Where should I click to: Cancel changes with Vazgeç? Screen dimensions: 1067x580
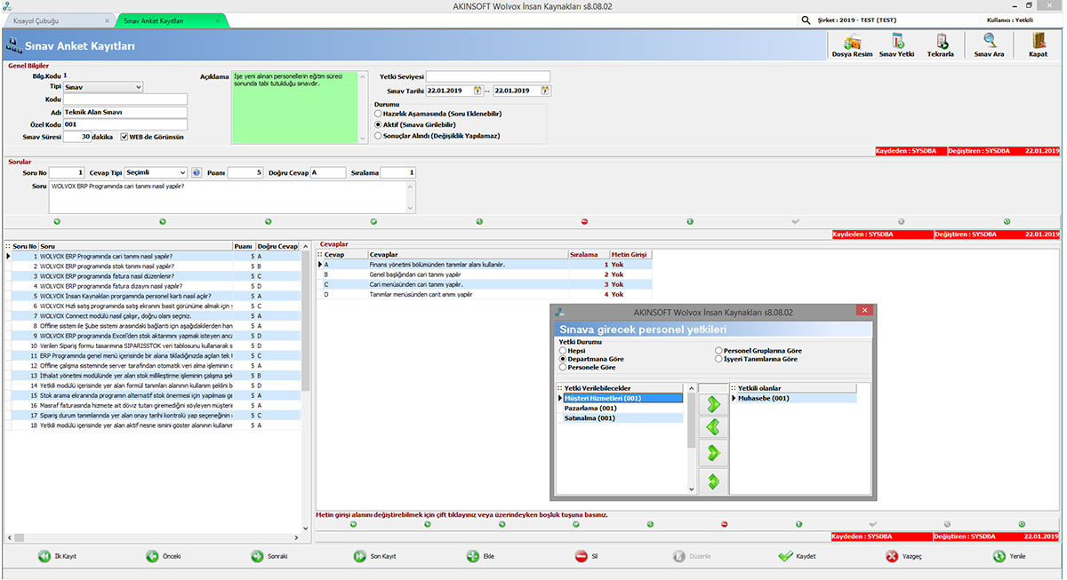(903, 556)
